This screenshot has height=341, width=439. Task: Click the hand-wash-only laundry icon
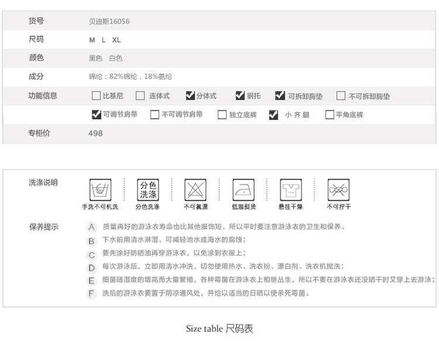tap(100, 190)
